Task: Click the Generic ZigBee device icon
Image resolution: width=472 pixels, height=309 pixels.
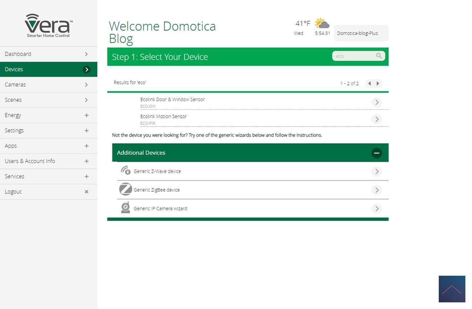Action: coord(126,189)
